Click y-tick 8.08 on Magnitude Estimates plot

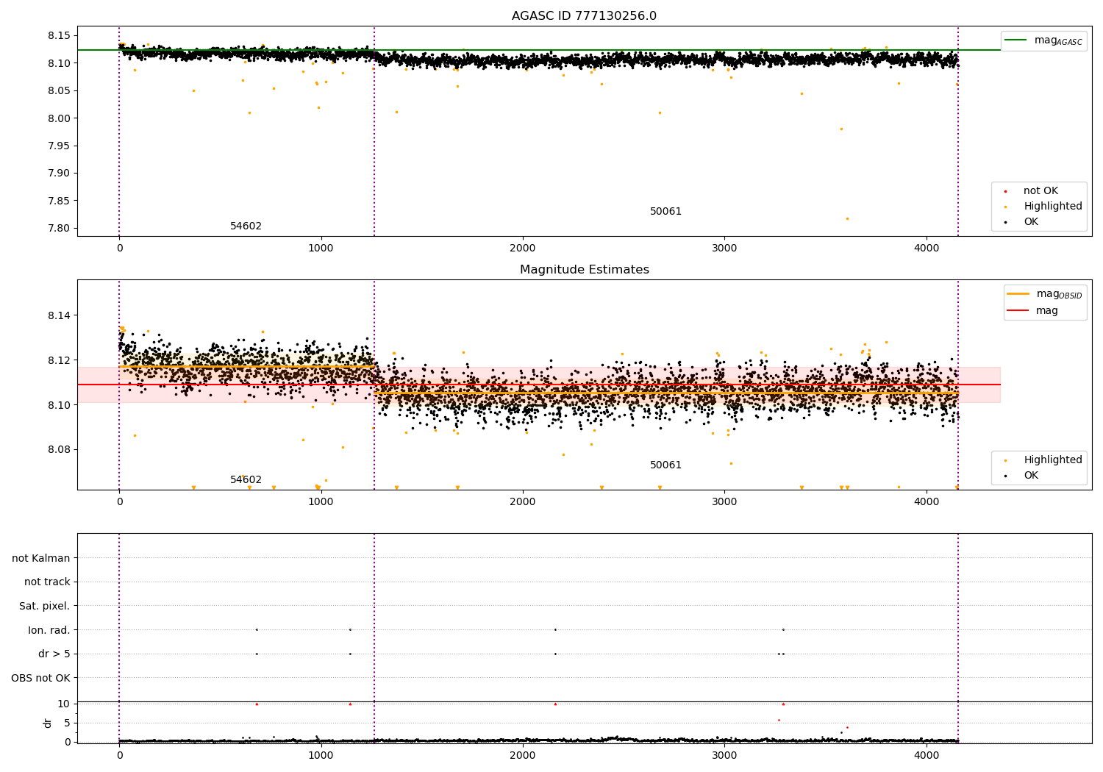coord(58,450)
